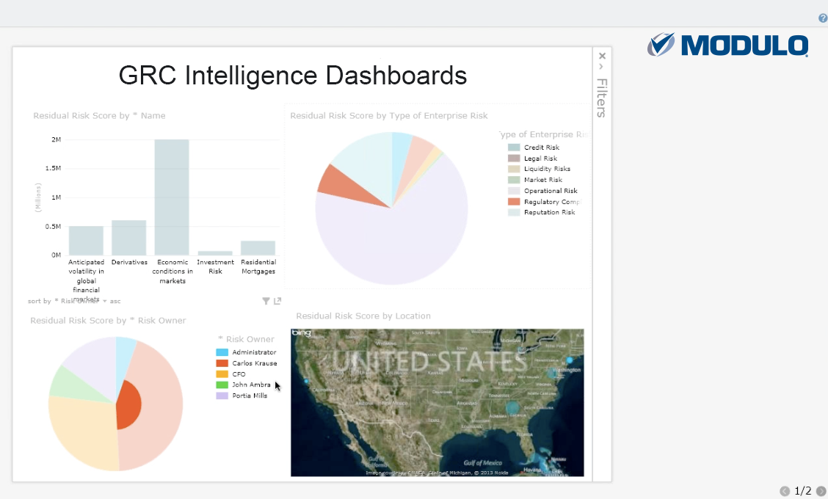Click the Bing logo on the location map
Image resolution: width=828 pixels, height=499 pixels.
[303, 334]
